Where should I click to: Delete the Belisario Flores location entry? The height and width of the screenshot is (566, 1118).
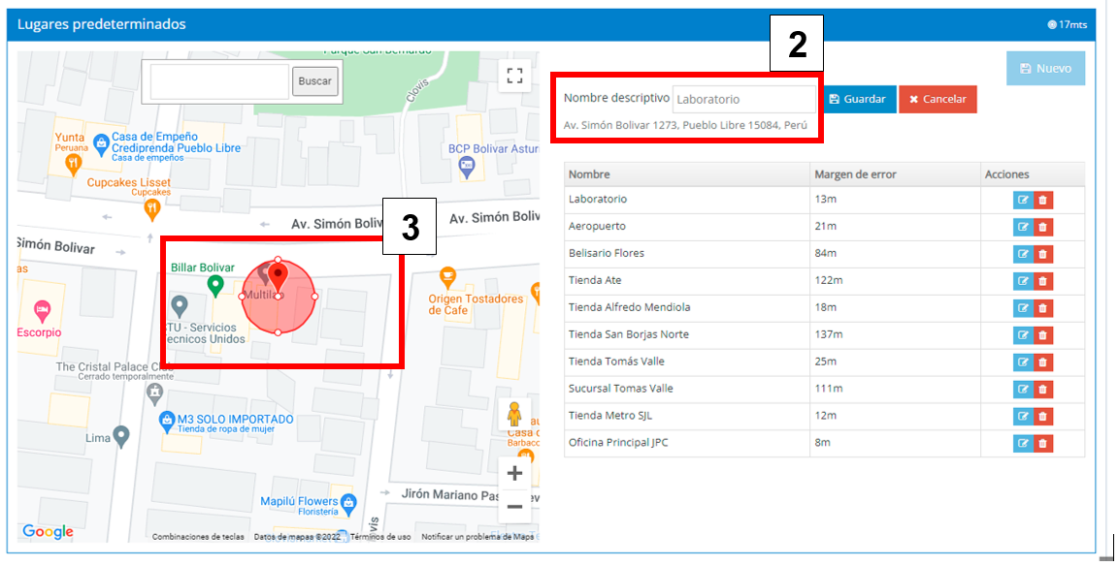click(1043, 254)
